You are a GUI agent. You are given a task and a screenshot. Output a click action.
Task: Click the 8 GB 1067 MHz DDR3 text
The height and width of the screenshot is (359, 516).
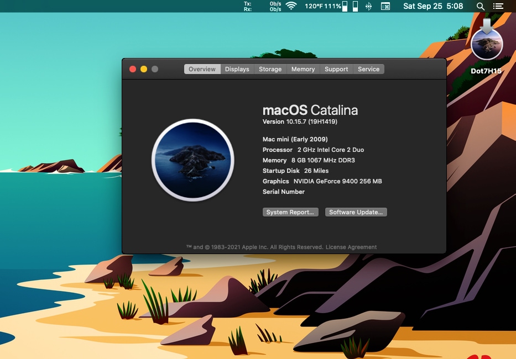[x=323, y=160]
